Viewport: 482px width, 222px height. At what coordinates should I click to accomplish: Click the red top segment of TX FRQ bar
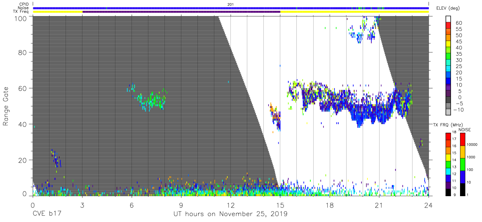(x=448, y=136)
